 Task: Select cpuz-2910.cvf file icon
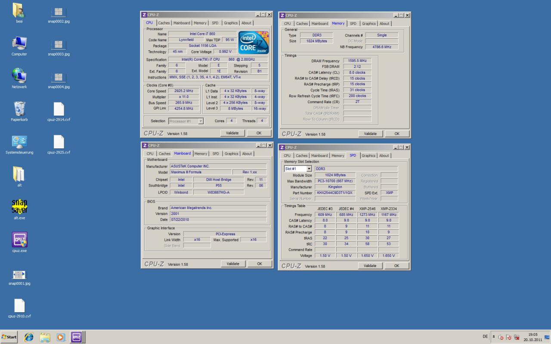point(19,308)
